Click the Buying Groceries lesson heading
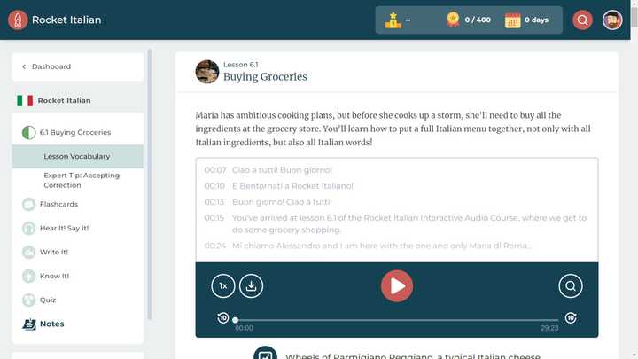638x359 pixels. [265, 76]
